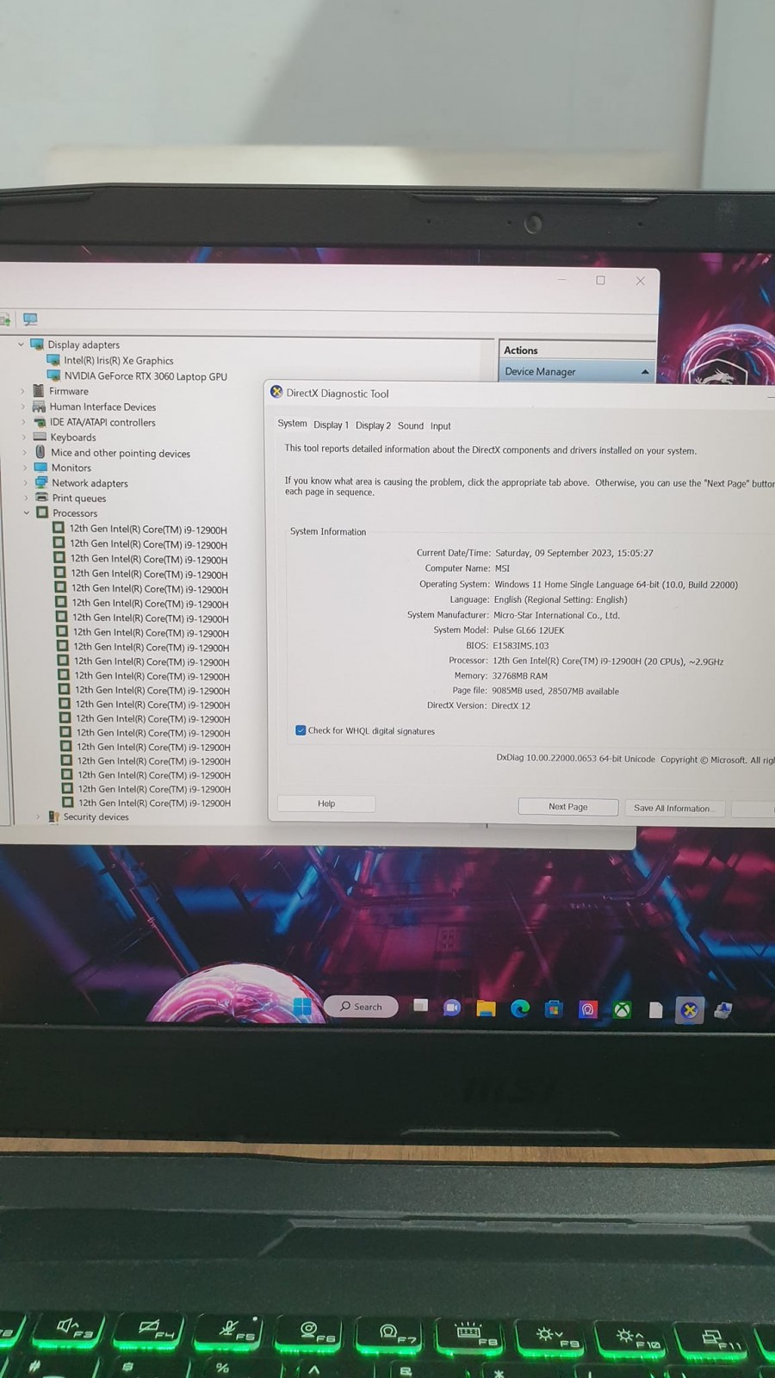Click the taskbar Search box

tap(361, 1007)
